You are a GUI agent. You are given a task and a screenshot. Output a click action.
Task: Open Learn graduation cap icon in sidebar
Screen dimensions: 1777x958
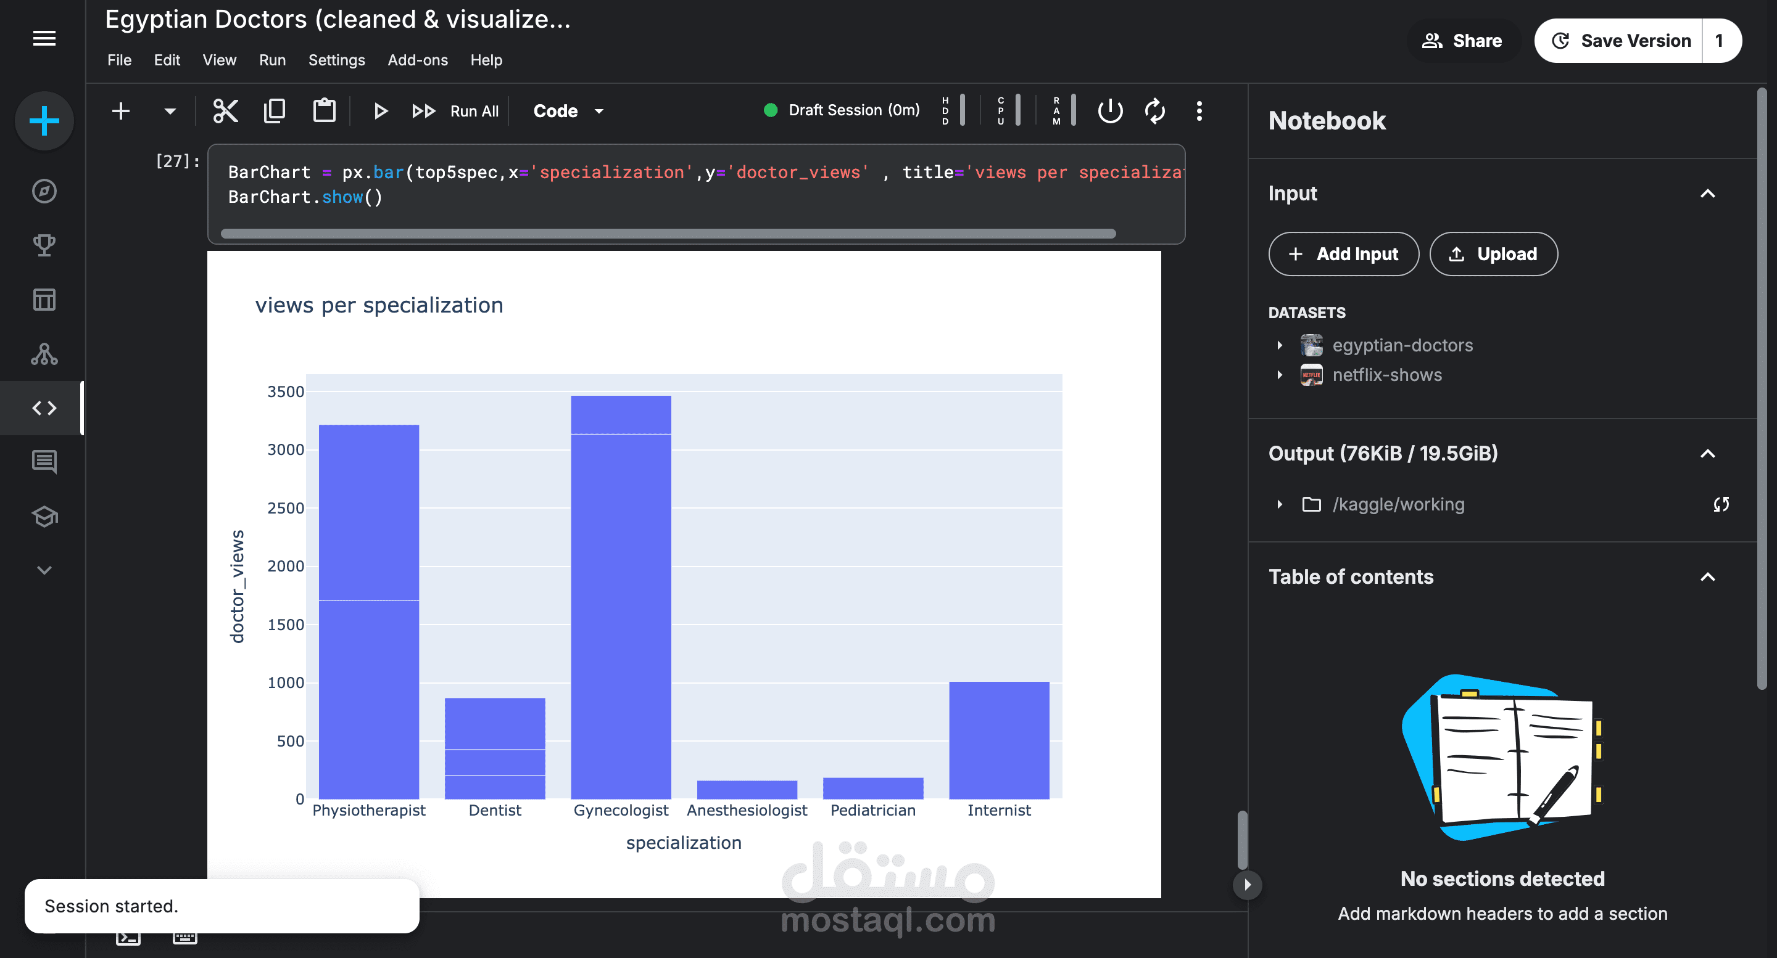44,516
